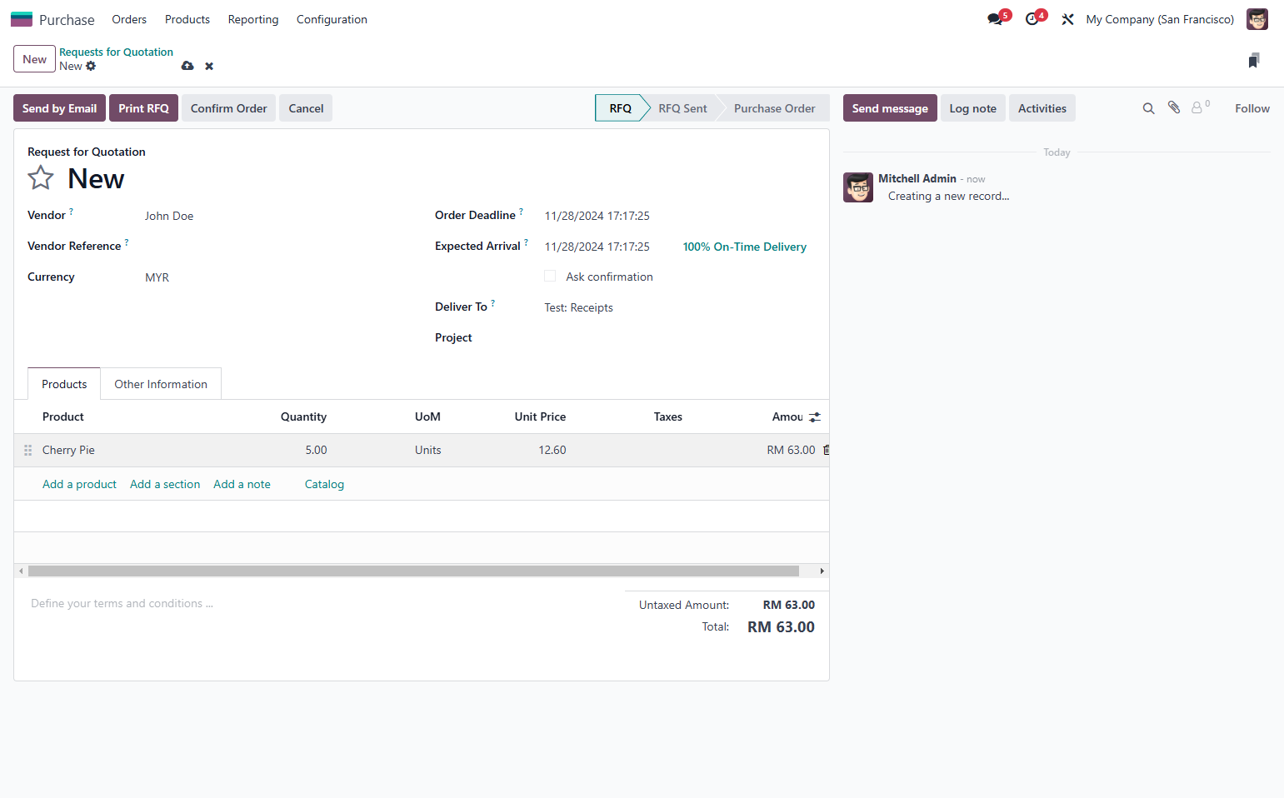
Task: Click the Send by Email button
Action: 59,108
